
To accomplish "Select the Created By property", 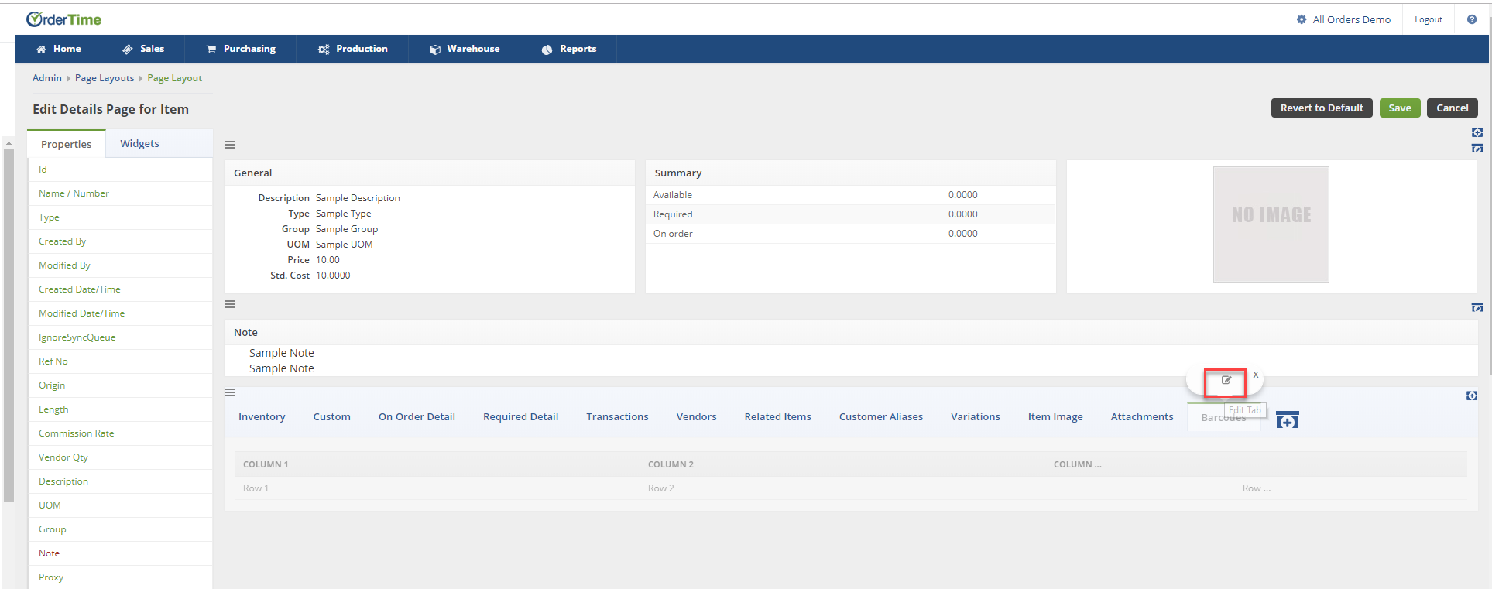I will click(x=120, y=241).
